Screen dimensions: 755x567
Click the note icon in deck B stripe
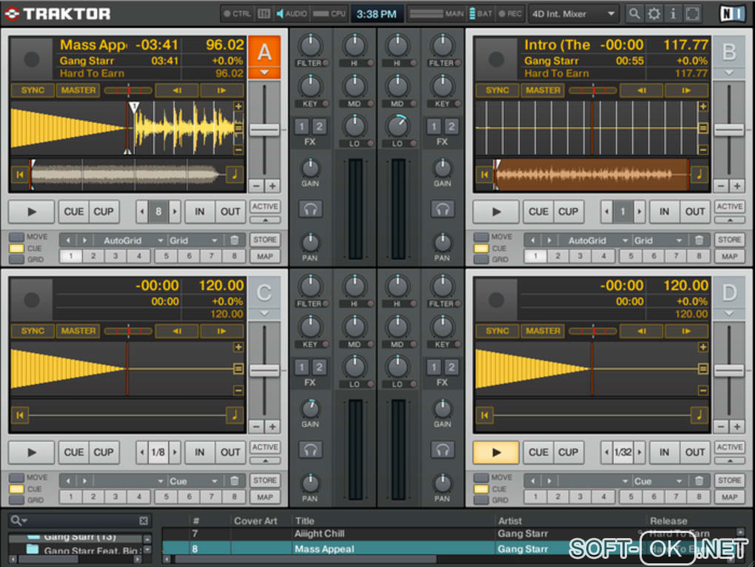point(699,174)
